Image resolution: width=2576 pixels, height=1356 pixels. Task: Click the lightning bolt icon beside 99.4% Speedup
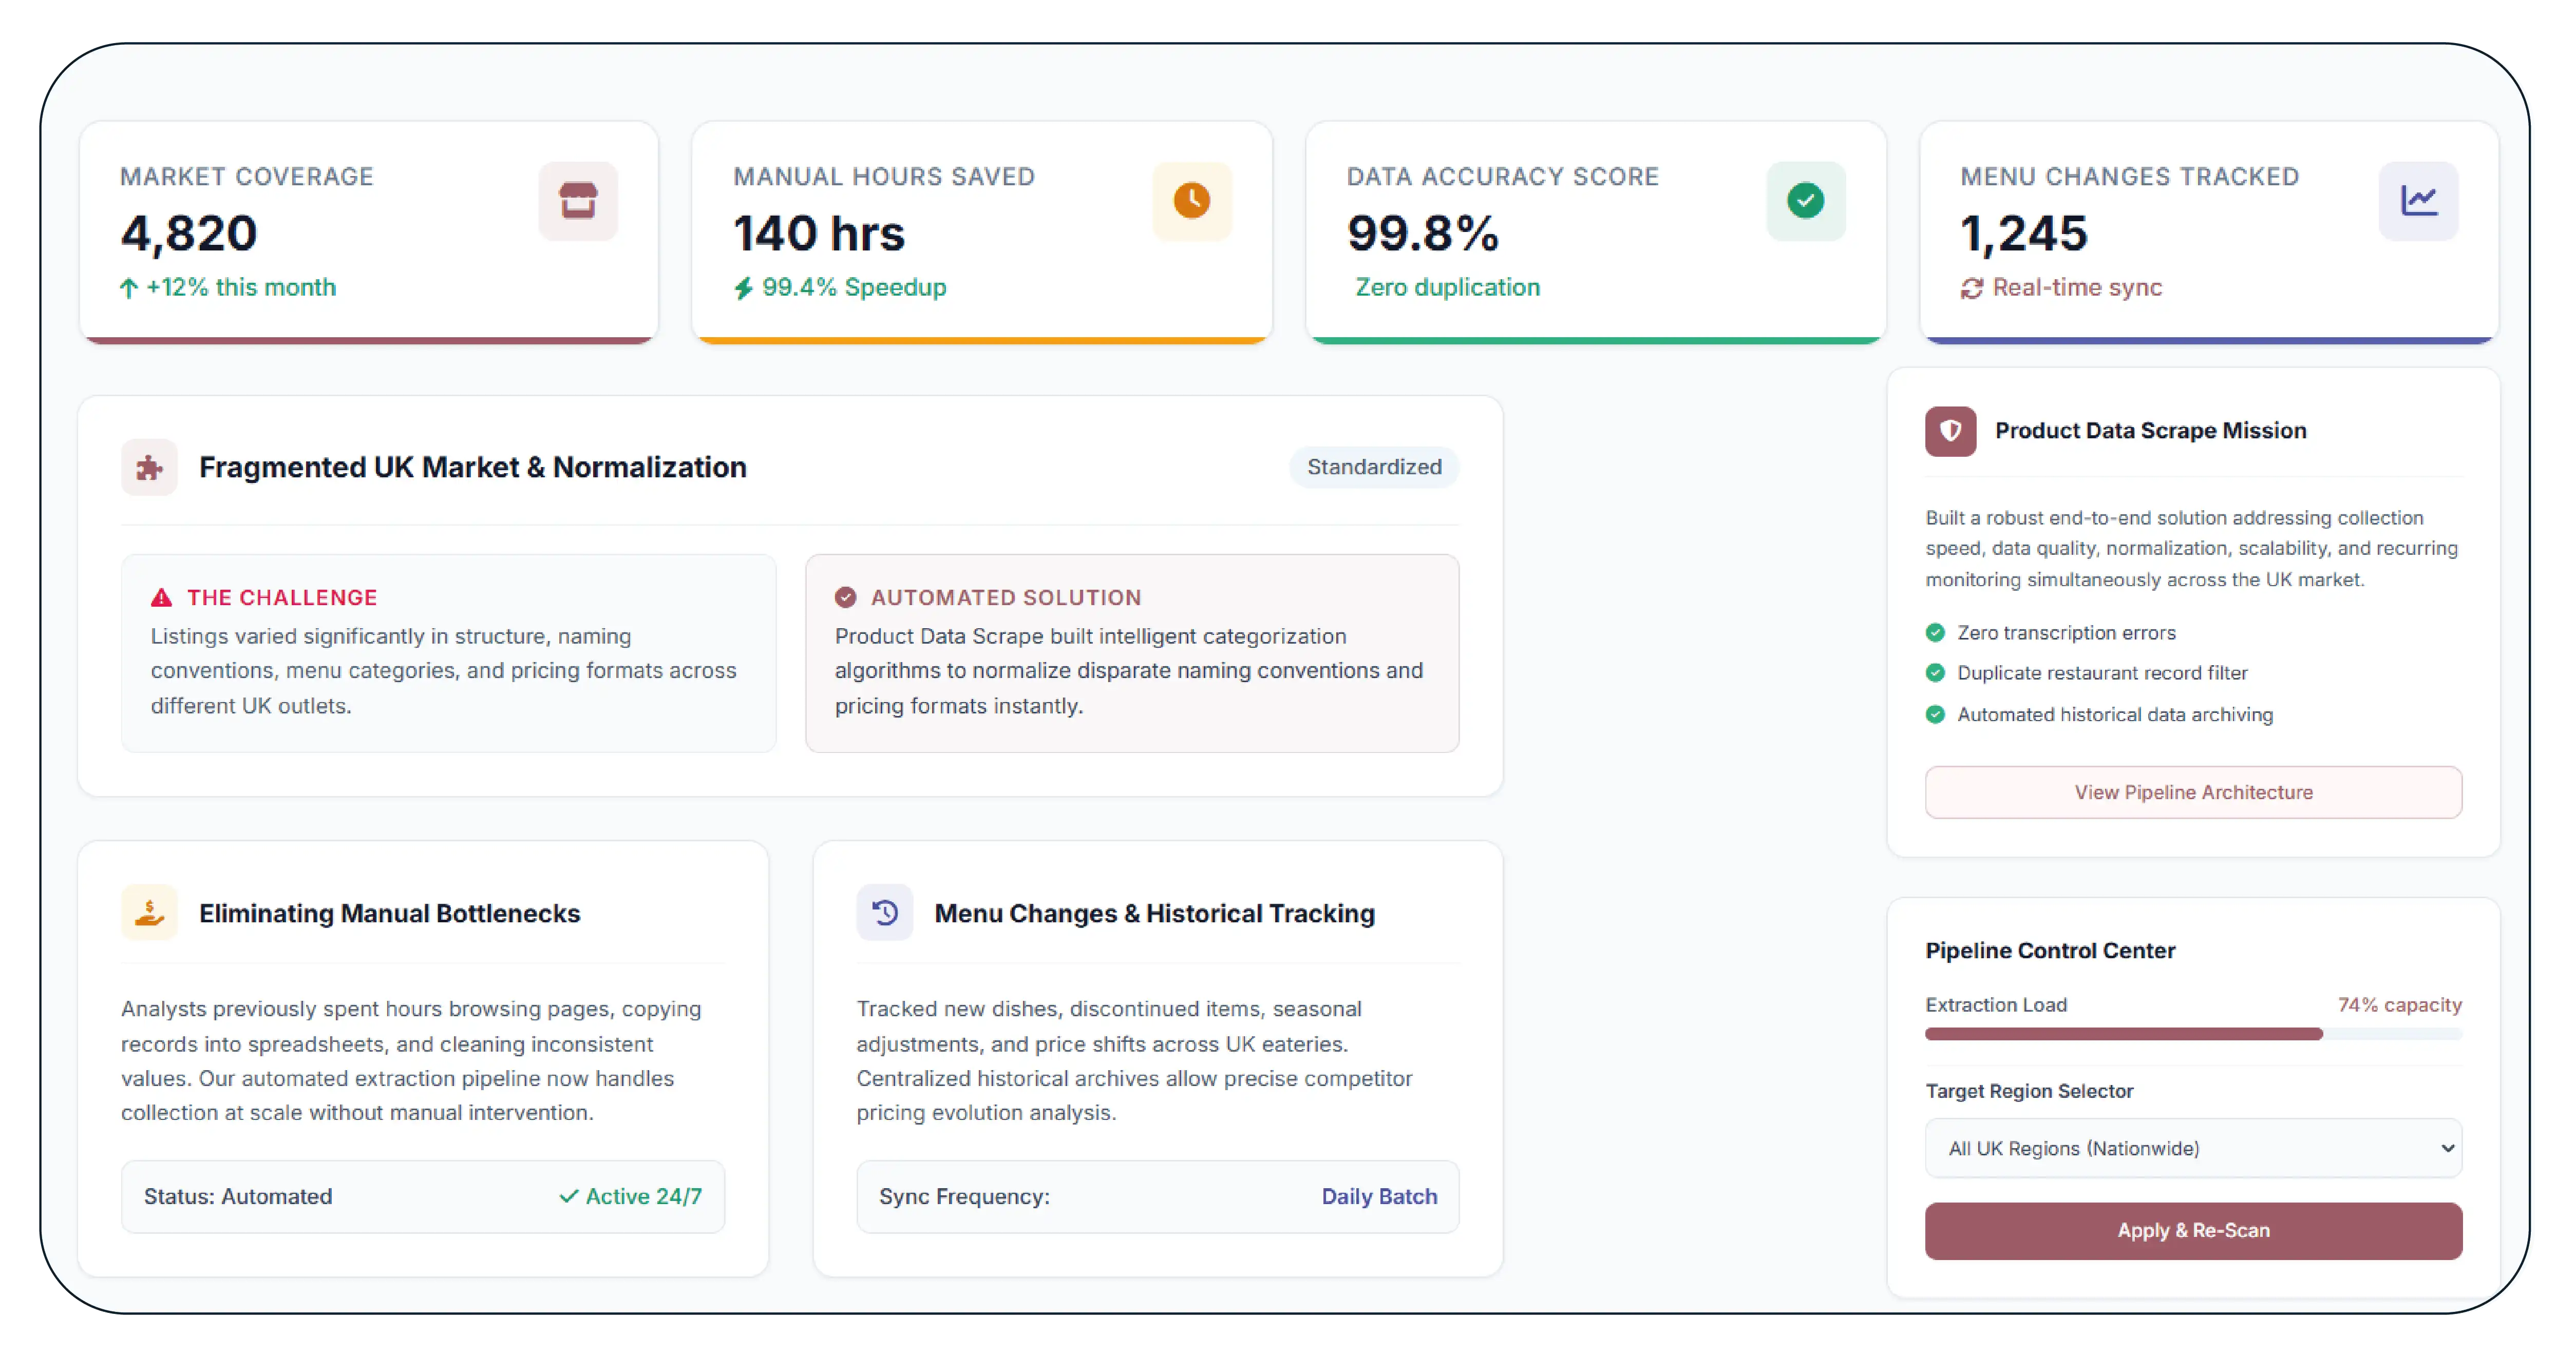pyautogui.click(x=743, y=289)
